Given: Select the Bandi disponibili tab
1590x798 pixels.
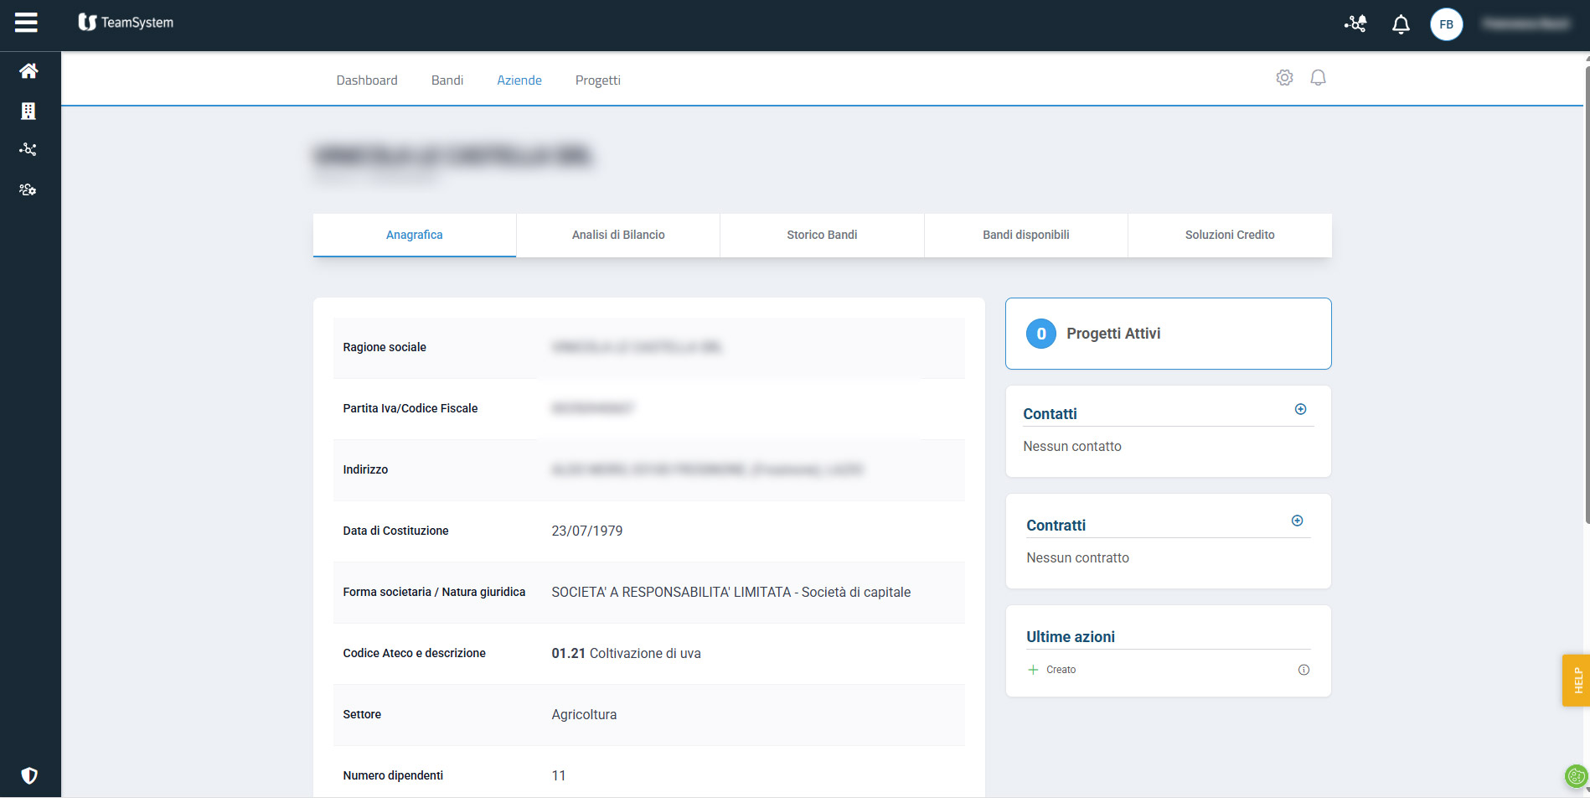Looking at the screenshot, I should (1025, 235).
